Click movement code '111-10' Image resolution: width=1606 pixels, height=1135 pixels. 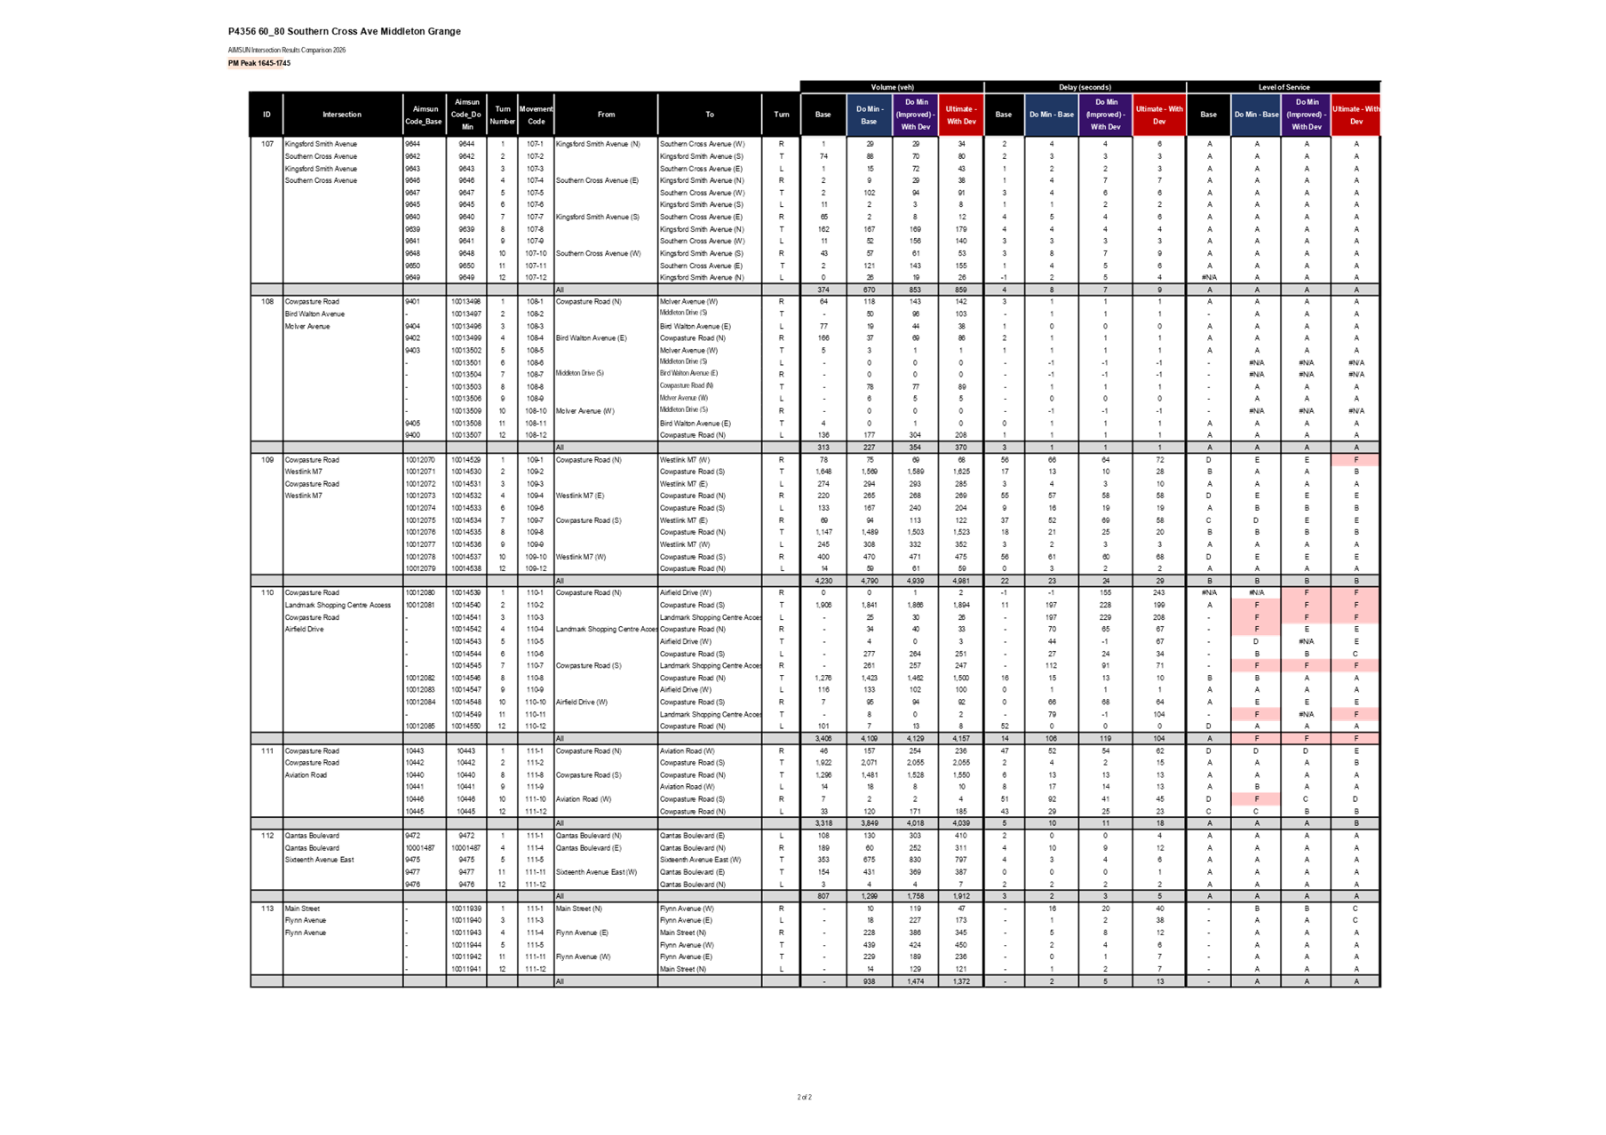535,799
